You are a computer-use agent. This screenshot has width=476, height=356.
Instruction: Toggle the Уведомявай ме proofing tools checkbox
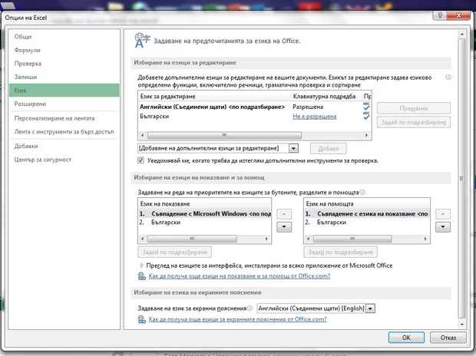[140, 160]
